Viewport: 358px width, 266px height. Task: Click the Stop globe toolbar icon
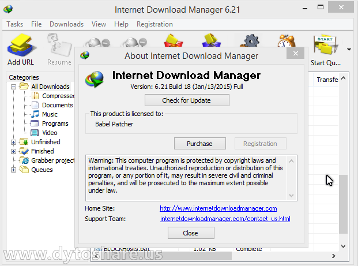[97, 43]
